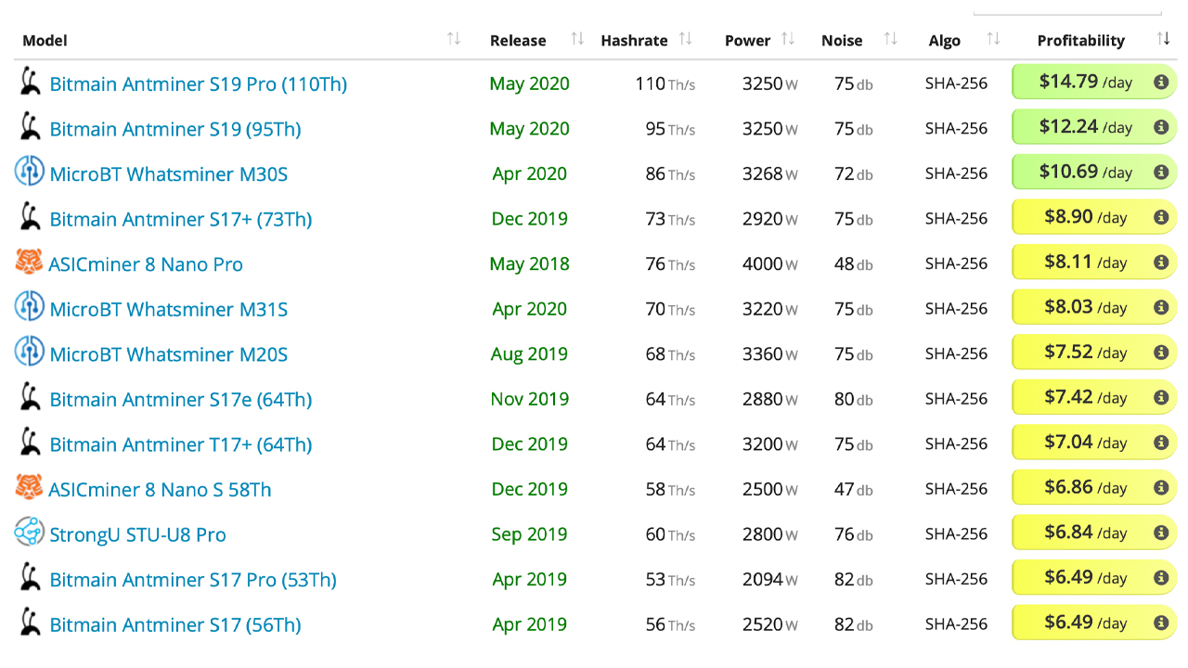Click StrongU logo beside STU-U8 Pro

(30, 533)
